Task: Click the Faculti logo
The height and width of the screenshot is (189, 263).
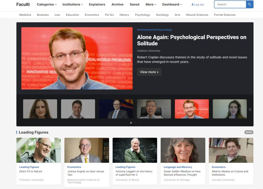Action: tap(23, 4)
